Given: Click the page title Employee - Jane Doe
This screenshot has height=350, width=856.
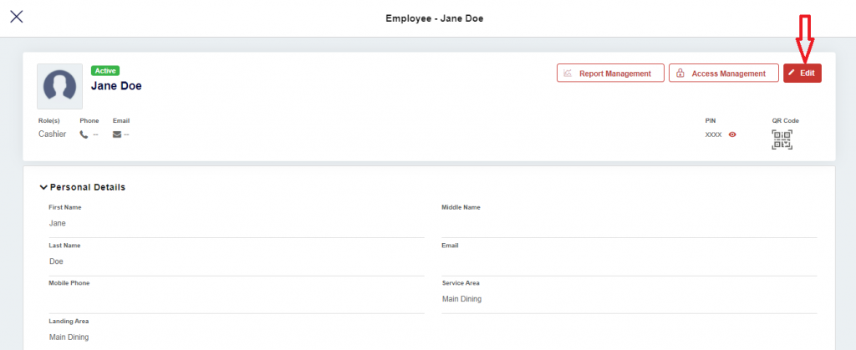Looking at the screenshot, I should click(435, 18).
